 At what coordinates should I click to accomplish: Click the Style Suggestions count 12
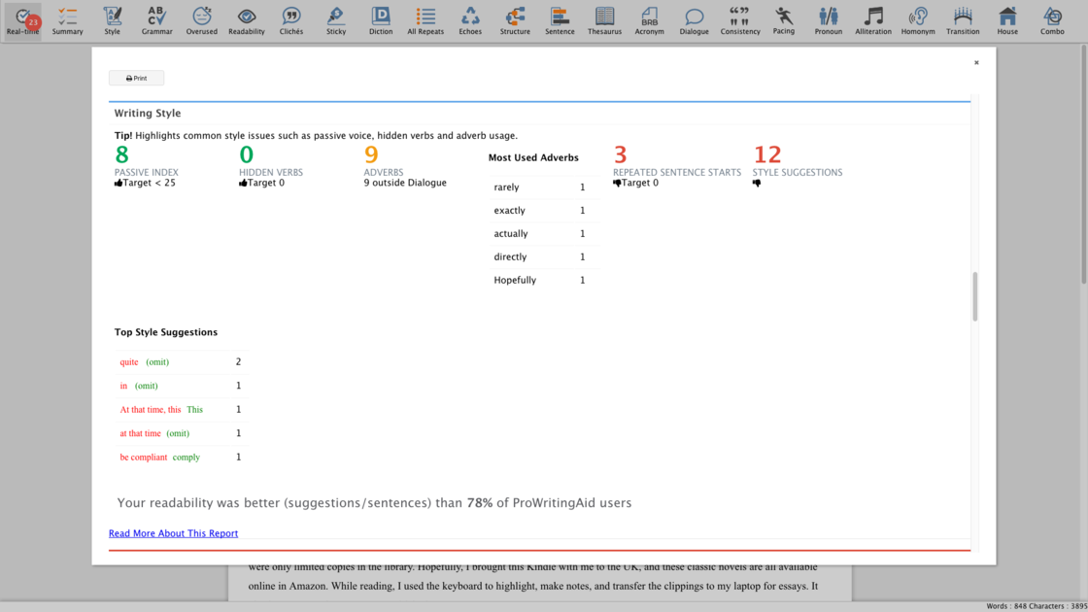(x=767, y=154)
